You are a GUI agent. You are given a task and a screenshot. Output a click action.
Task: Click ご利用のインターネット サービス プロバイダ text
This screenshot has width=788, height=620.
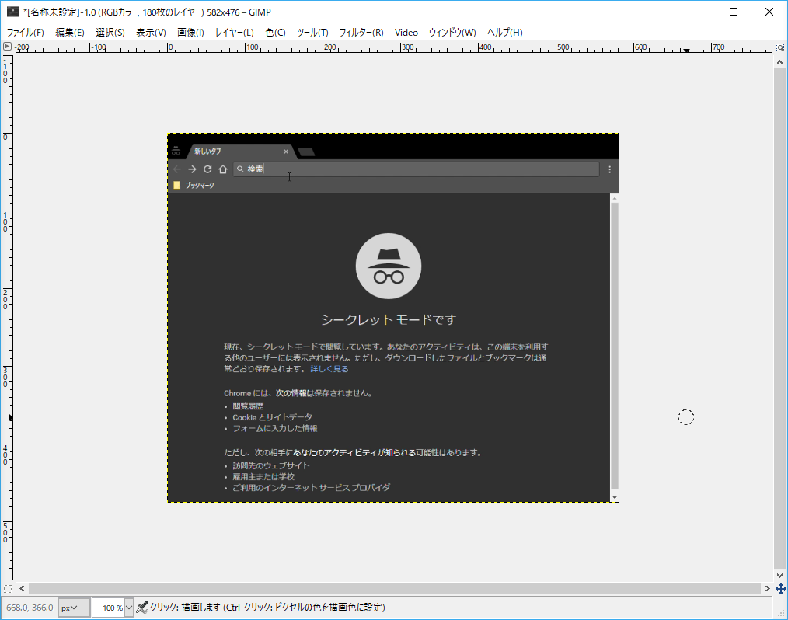point(311,487)
